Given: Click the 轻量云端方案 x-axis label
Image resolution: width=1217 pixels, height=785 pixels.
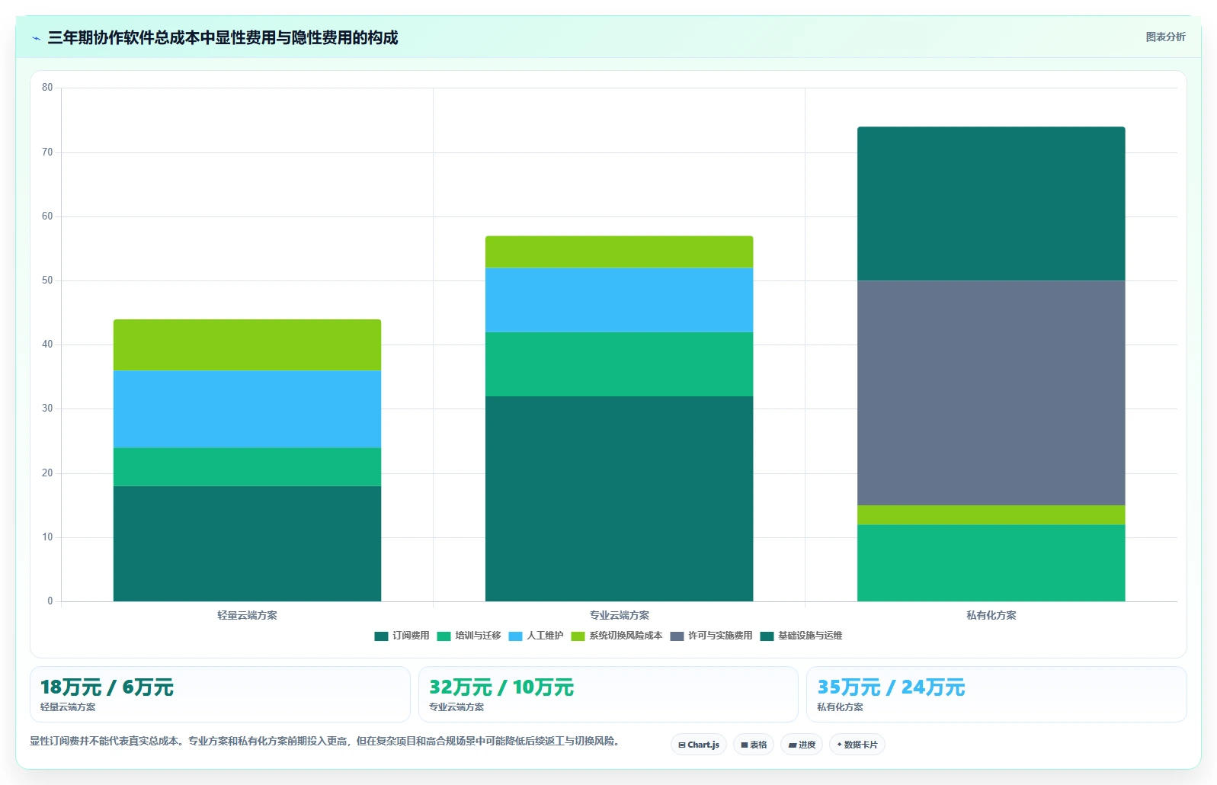Looking at the screenshot, I should point(247,615).
